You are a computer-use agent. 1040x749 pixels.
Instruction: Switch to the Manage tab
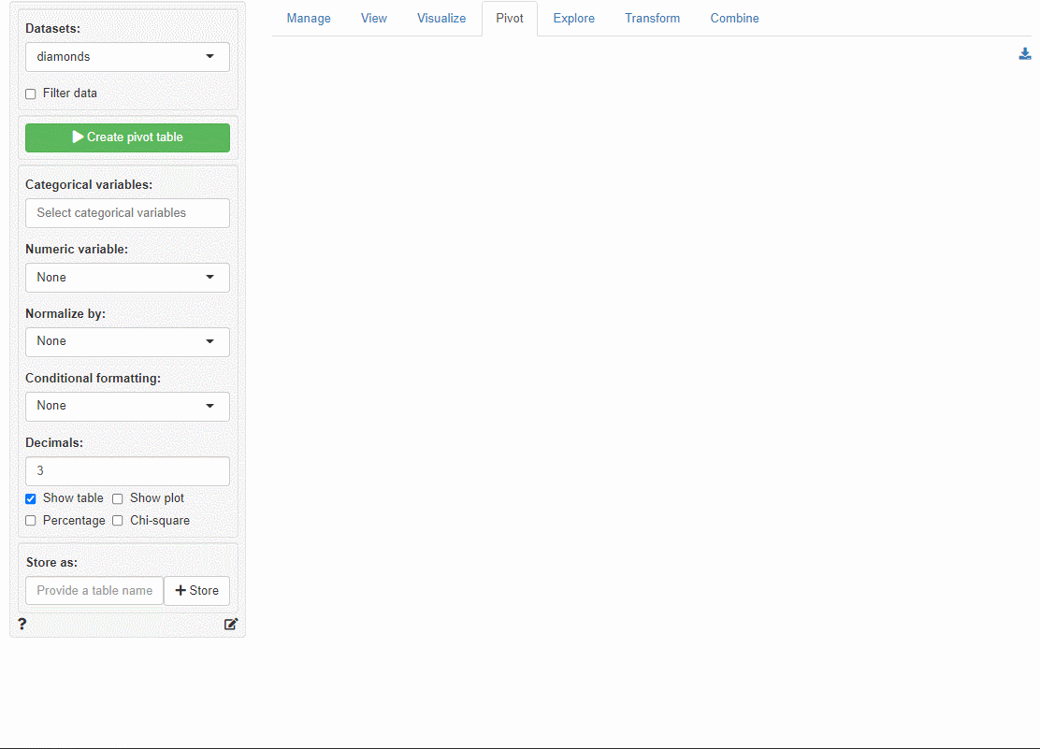tap(309, 19)
